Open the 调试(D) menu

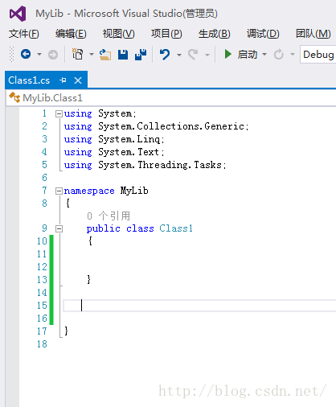[x=263, y=34]
